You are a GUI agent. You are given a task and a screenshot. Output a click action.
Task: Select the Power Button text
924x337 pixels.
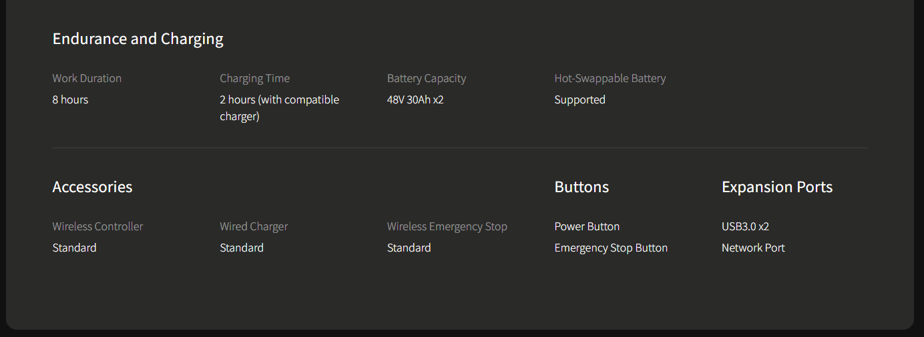click(x=587, y=226)
